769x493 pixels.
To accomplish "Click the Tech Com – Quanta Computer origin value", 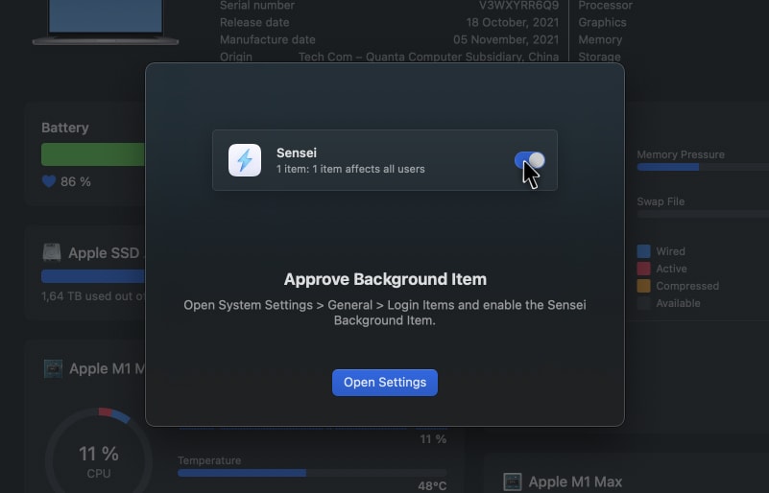I will point(428,57).
